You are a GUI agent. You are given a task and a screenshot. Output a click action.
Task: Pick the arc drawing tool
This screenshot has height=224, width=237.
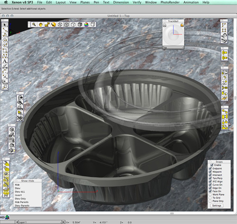pyautogui.click(x=5, y=35)
